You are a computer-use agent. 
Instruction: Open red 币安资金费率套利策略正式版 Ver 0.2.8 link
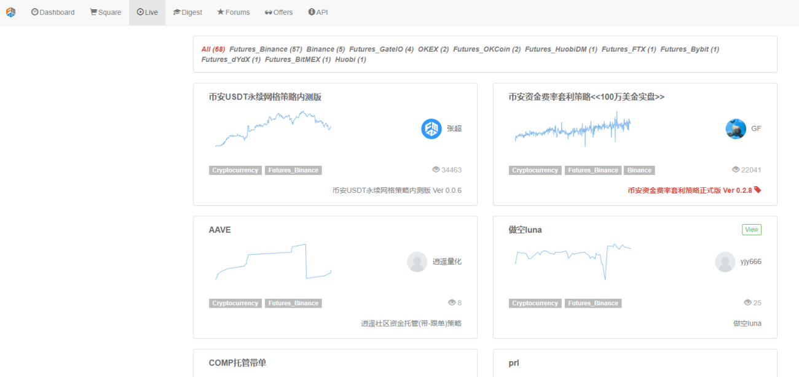[690, 190]
